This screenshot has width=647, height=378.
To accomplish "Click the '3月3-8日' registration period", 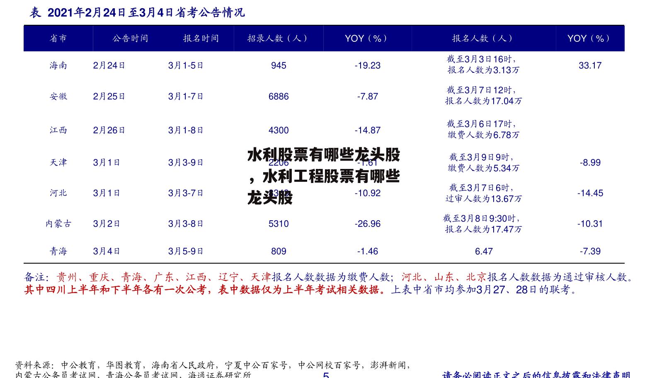I will point(186,224).
